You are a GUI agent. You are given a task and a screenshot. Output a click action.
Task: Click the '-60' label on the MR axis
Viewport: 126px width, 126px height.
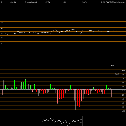click(x=123, y=103)
